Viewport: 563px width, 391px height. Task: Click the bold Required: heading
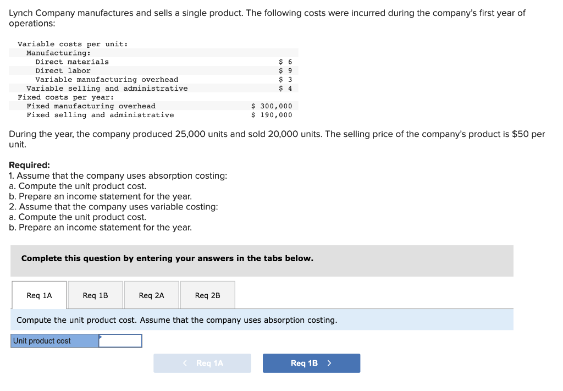29,165
